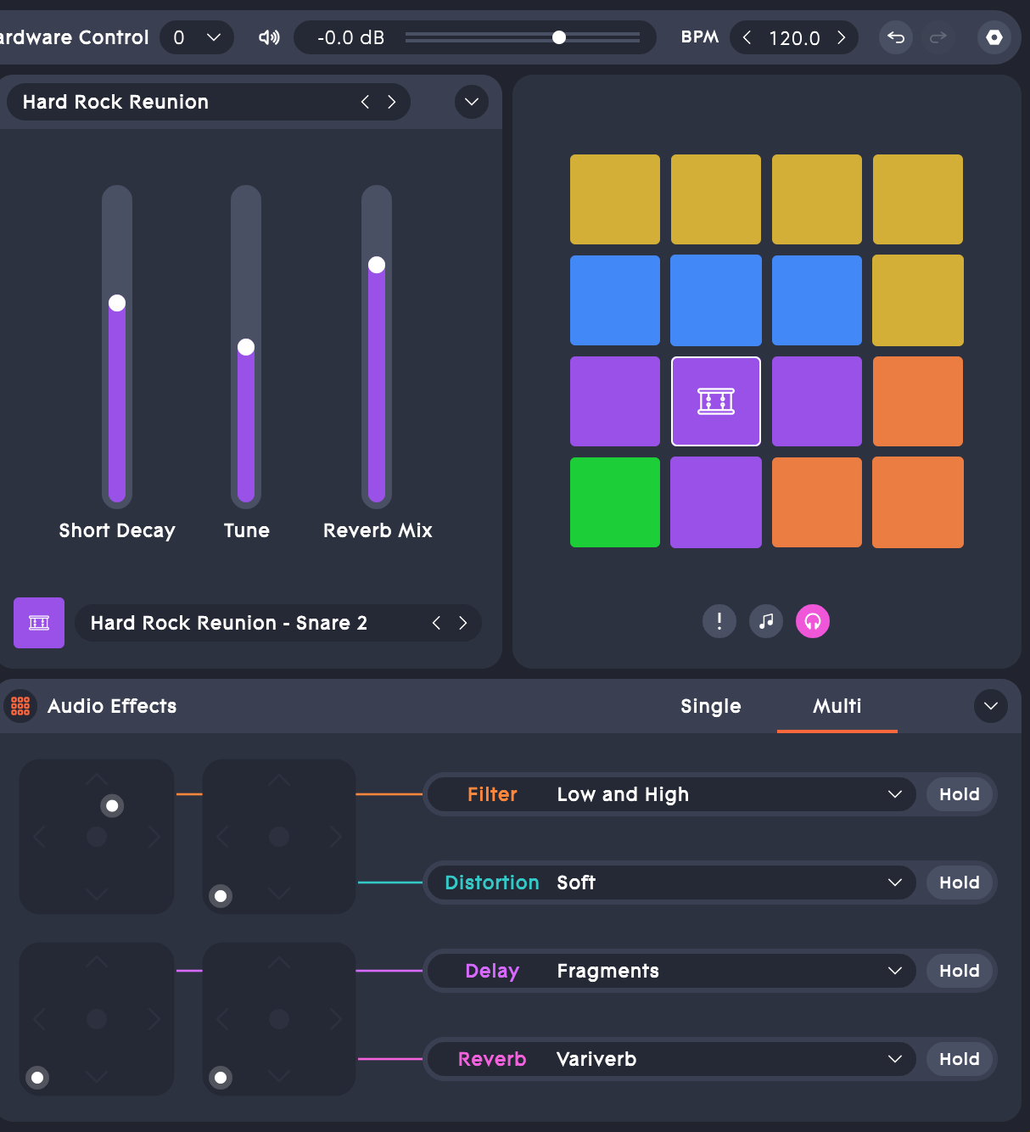Open the hexagon settings icon
Image resolution: width=1030 pixels, height=1132 pixels.
point(994,37)
